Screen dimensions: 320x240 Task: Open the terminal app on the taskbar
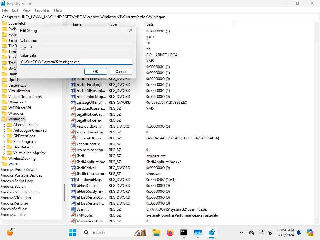[184, 232]
